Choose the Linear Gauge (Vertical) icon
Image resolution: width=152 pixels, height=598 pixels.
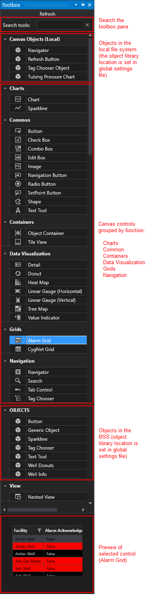(x=18, y=300)
